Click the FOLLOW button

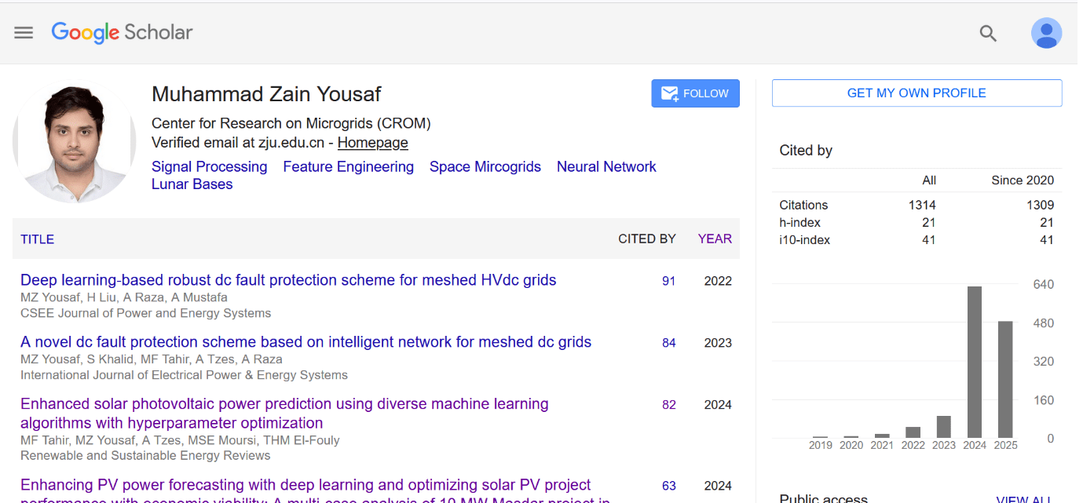coord(695,93)
